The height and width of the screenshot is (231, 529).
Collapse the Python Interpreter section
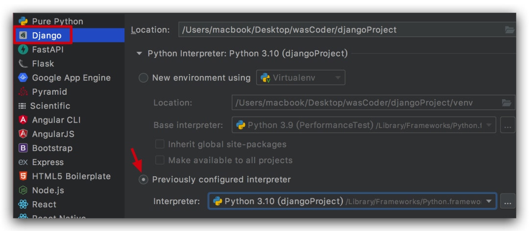click(139, 54)
